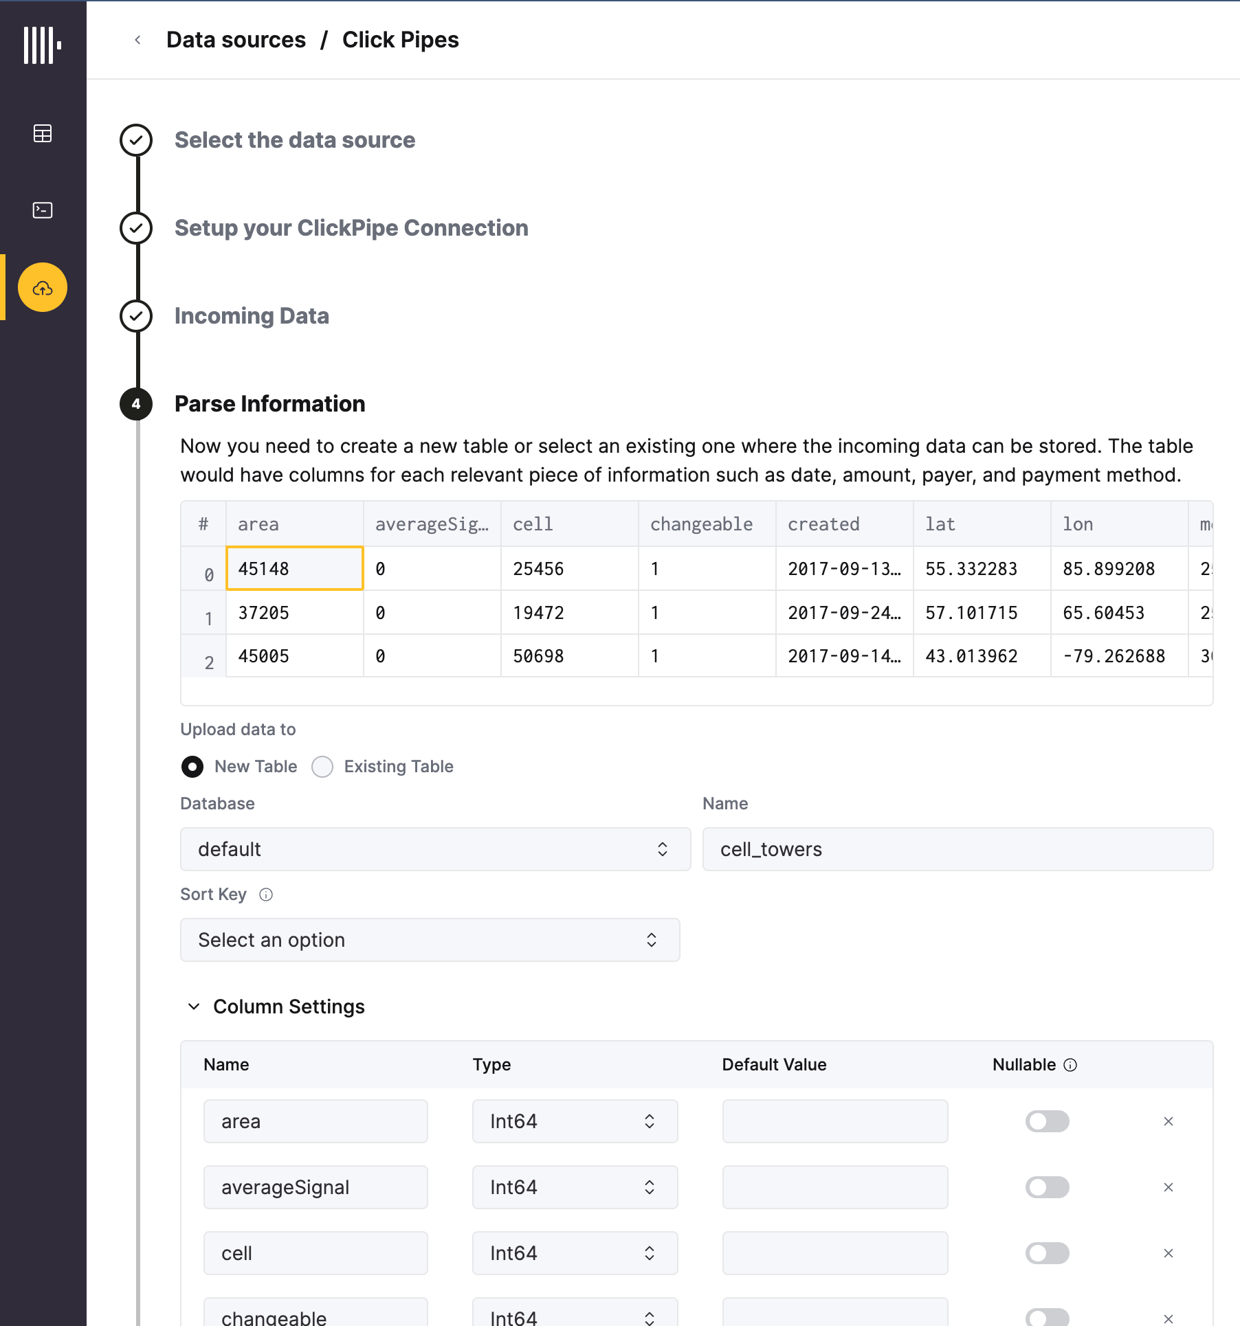Open the Type dropdown for cell
The height and width of the screenshot is (1326, 1240).
pyautogui.click(x=575, y=1253)
